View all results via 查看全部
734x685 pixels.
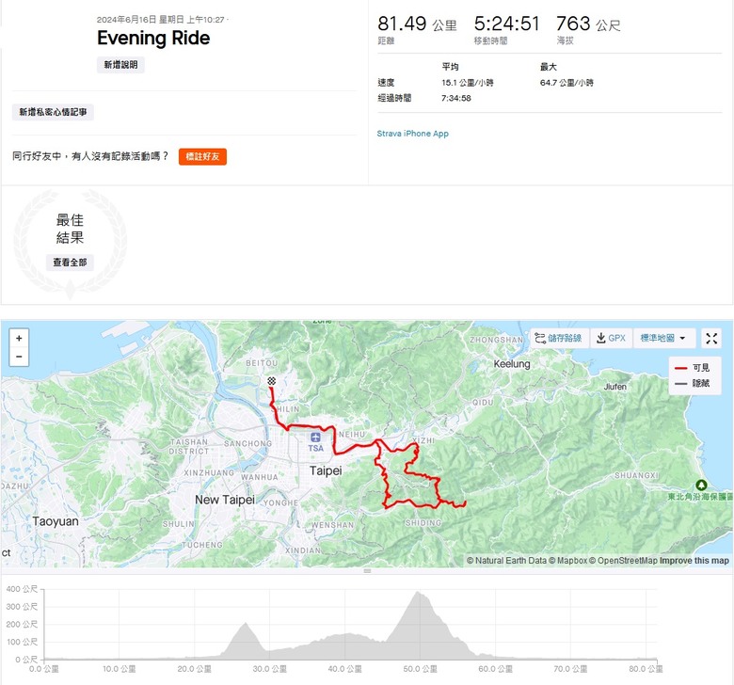click(x=70, y=263)
